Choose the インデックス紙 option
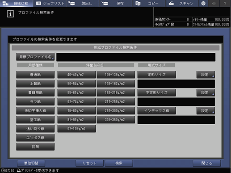Image resolution: width=231 pixels, height=173 pixels. 156,111
